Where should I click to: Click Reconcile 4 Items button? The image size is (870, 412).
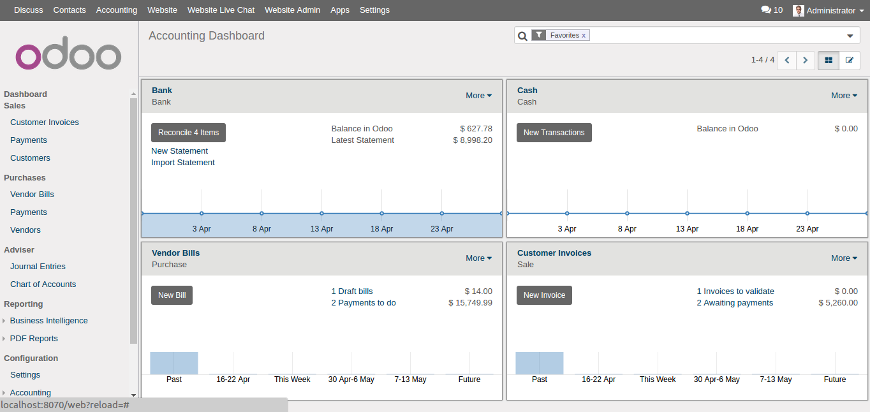(x=188, y=133)
